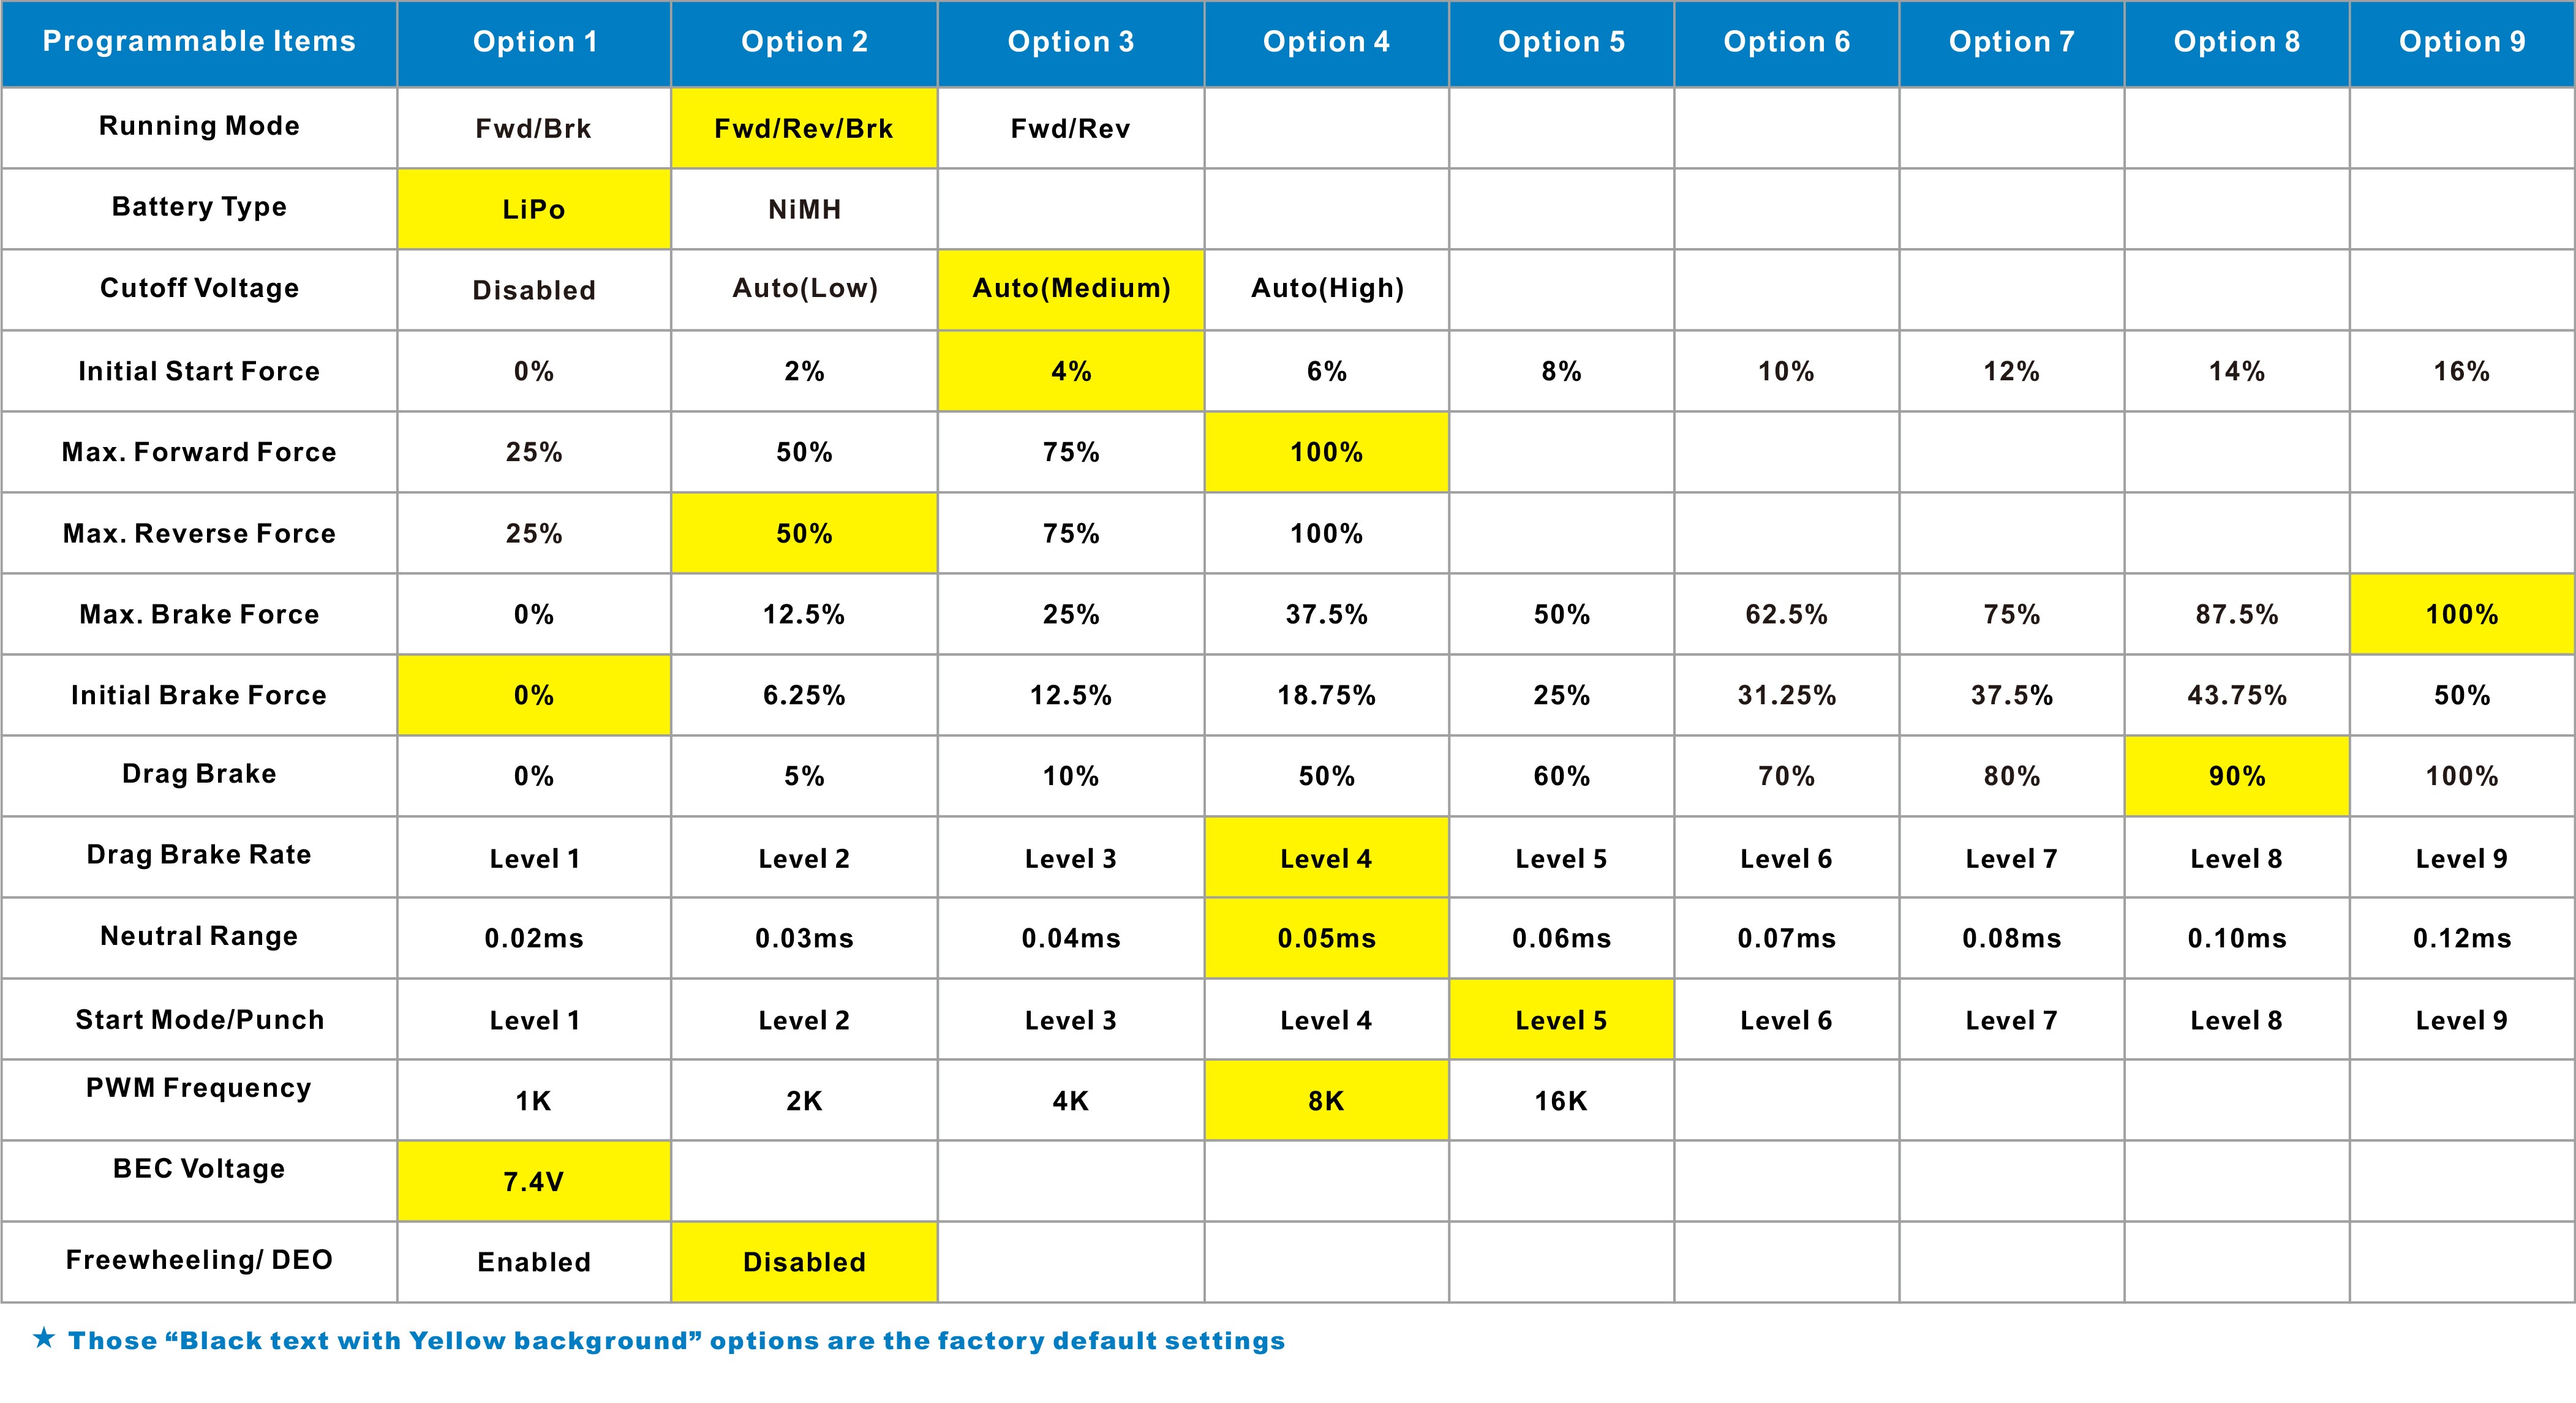Image resolution: width=2576 pixels, height=1403 pixels.
Task: Click the "Option 9" column header
Action: click(x=2461, y=42)
